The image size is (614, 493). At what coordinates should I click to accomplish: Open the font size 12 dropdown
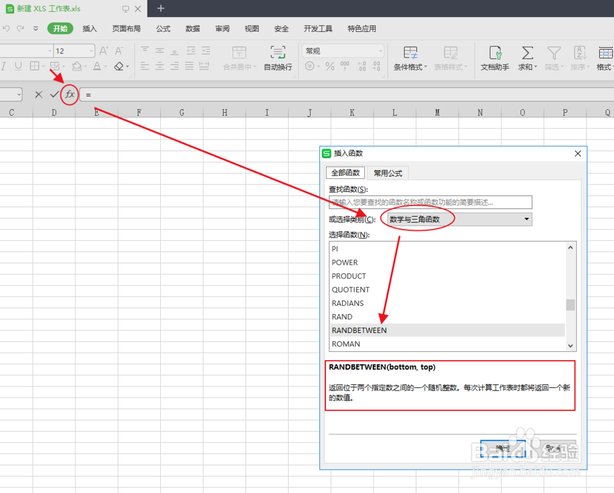point(91,51)
